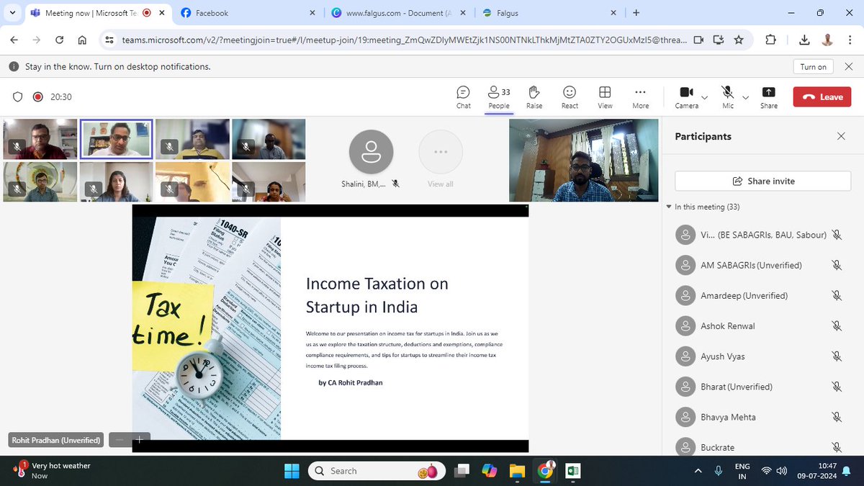
Task: Raise your hand in the meeting
Action: (x=534, y=97)
